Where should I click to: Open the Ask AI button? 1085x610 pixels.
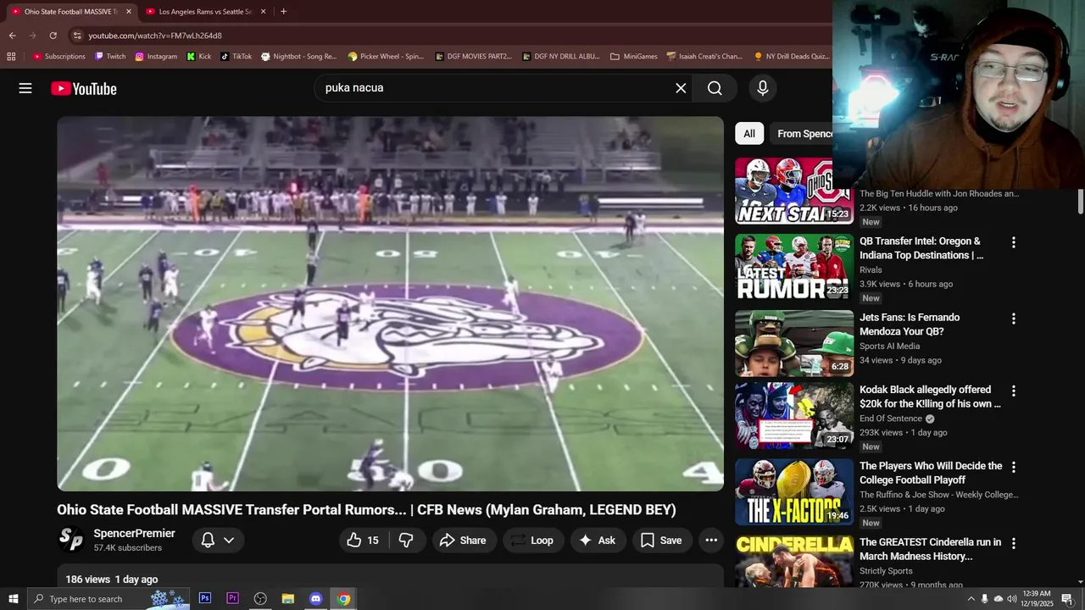(x=598, y=540)
